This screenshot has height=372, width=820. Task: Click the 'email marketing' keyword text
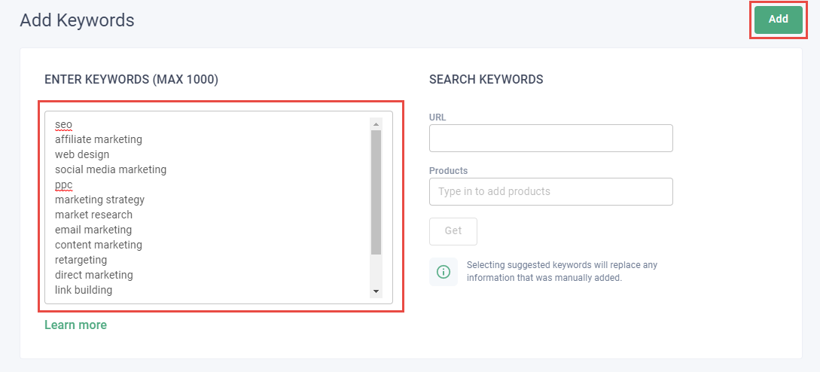coord(93,230)
